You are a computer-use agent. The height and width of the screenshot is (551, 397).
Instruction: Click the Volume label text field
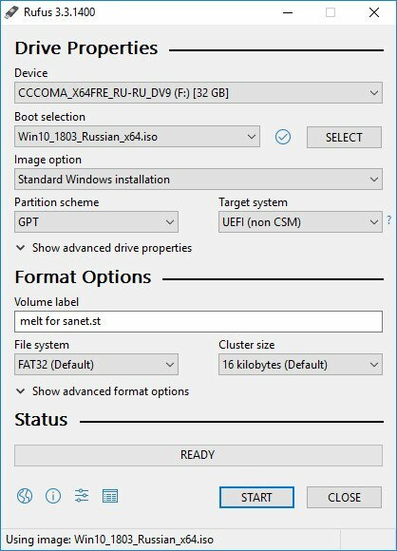click(x=198, y=321)
